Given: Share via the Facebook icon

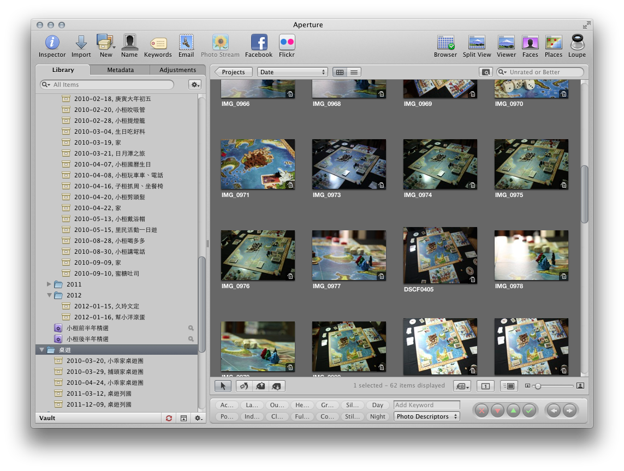Looking at the screenshot, I should (x=258, y=43).
